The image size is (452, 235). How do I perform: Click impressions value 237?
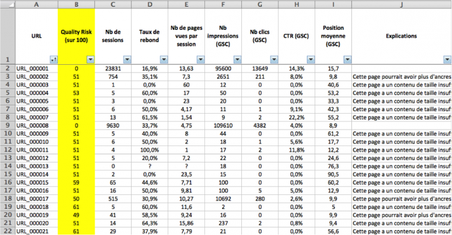tap(223, 223)
